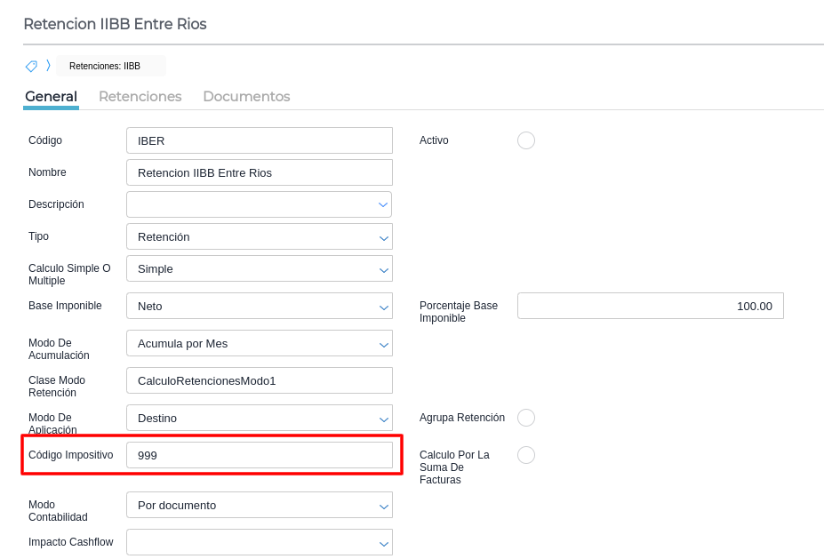Select the General tab
824x559 pixels.
tap(51, 96)
